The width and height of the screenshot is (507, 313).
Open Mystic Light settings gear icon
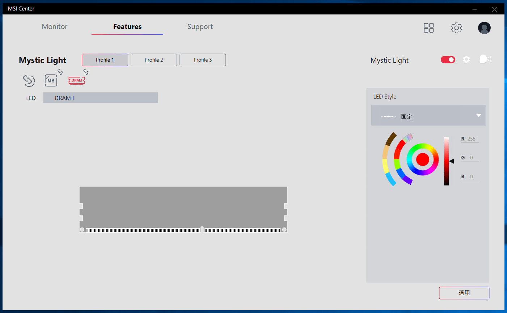click(466, 59)
